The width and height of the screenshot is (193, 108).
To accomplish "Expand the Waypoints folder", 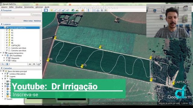I will click(4, 58).
